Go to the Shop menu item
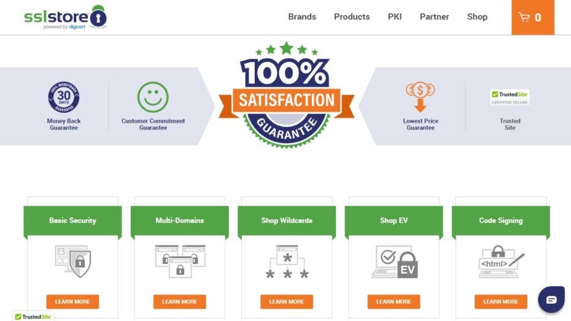The image size is (571, 321). [x=477, y=17]
